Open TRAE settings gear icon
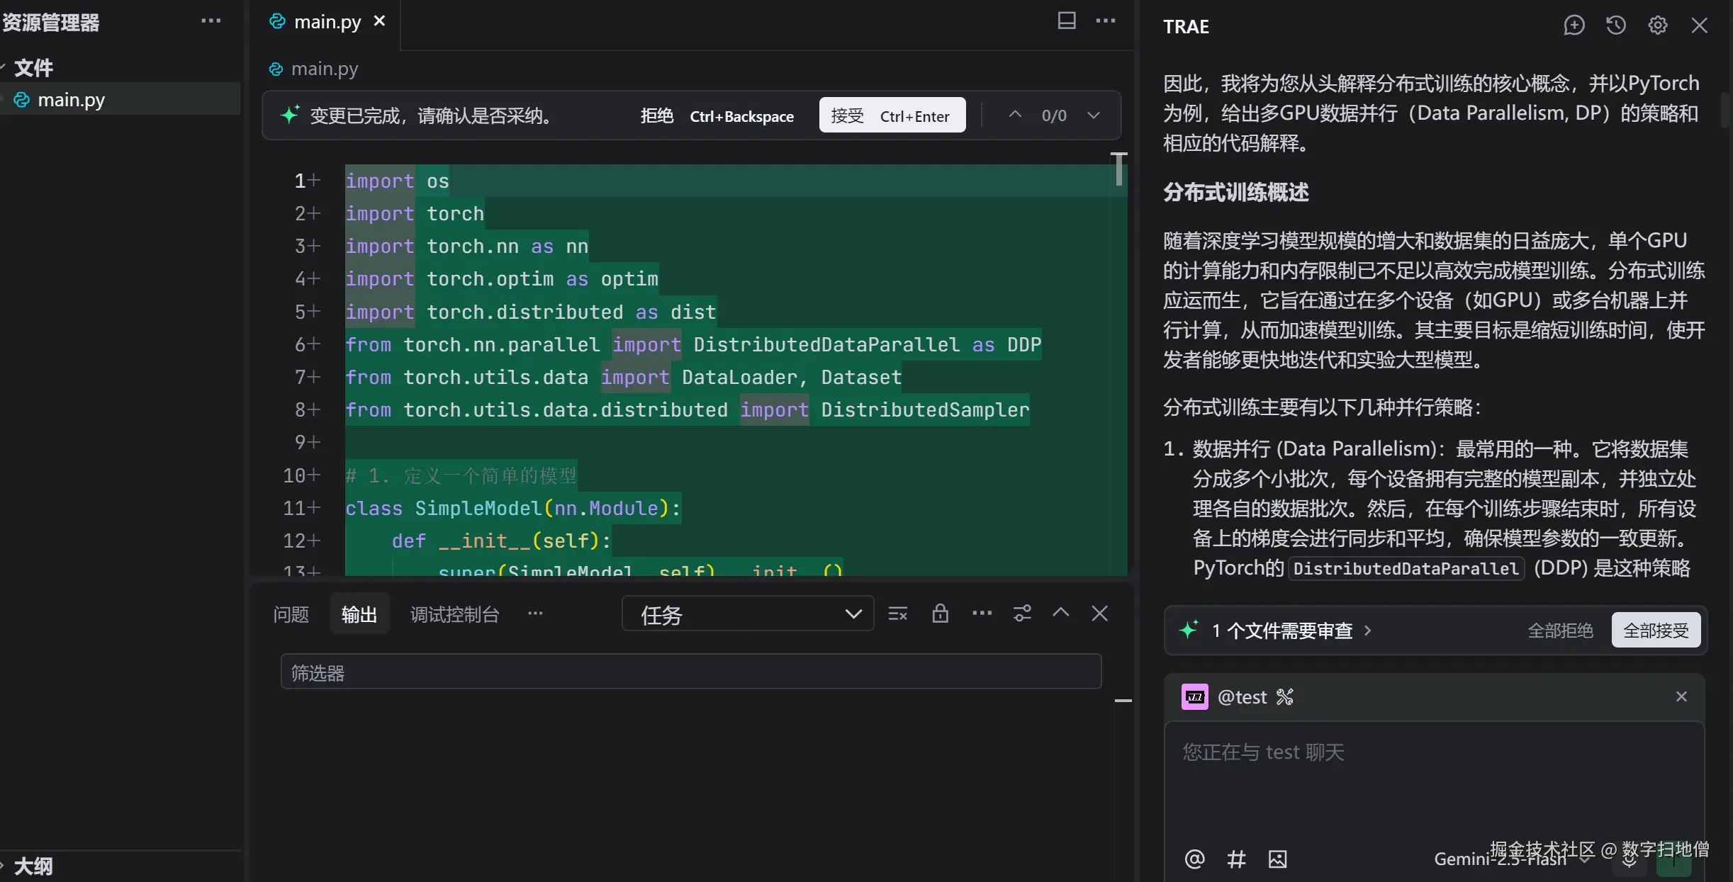The height and width of the screenshot is (882, 1733). [1657, 26]
